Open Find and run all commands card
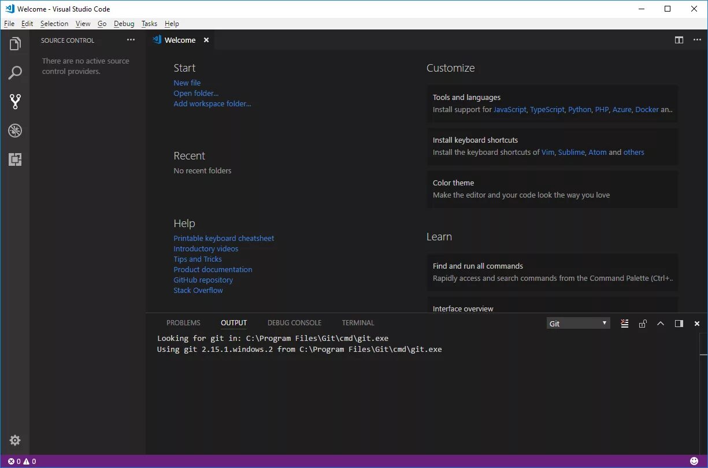Screen dimensions: 708x468 [x=553, y=272]
